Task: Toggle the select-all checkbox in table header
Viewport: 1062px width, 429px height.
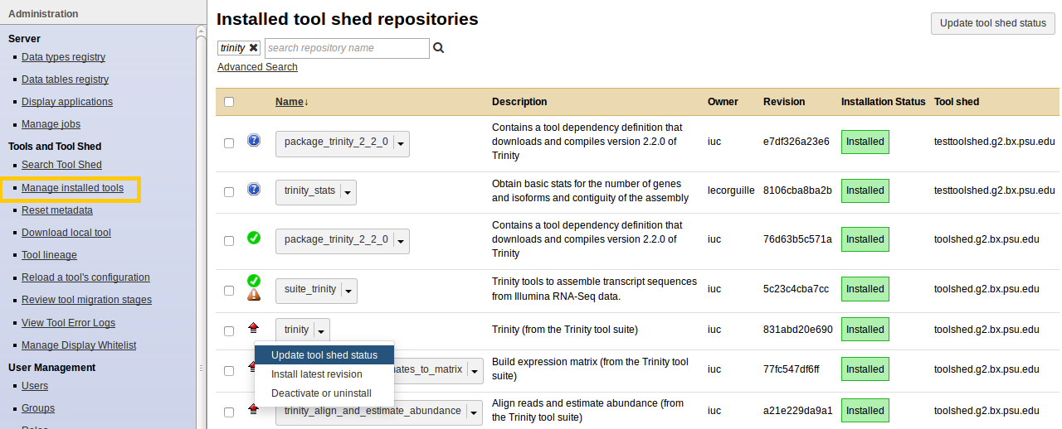Action: (229, 102)
